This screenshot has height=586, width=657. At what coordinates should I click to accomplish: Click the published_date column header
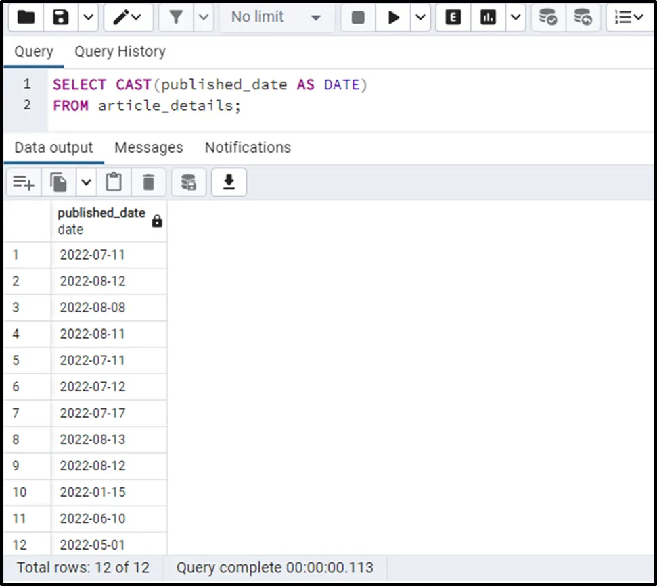click(x=101, y=220)
